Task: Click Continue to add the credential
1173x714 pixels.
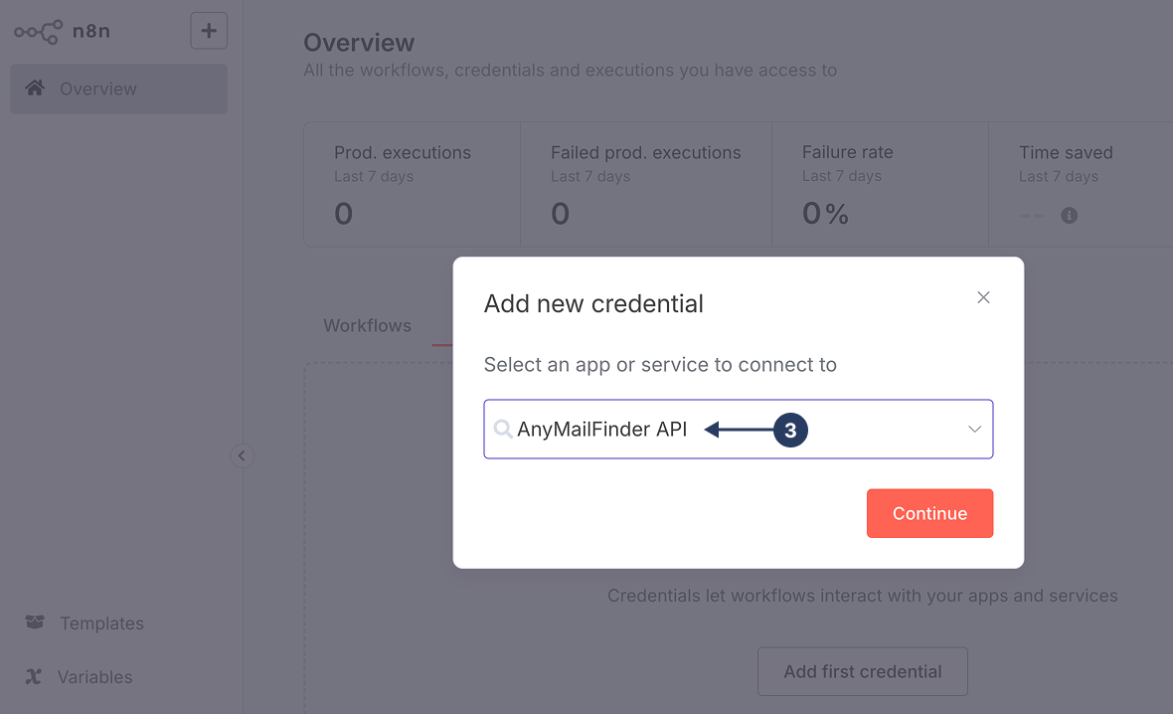Action: [x=929, y=513]
